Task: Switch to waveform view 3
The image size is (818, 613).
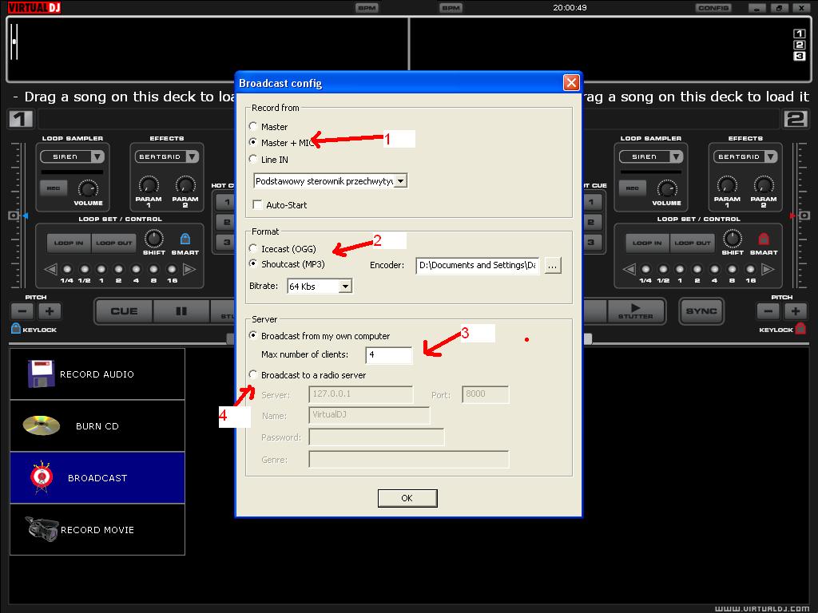Action: point(799,56)
